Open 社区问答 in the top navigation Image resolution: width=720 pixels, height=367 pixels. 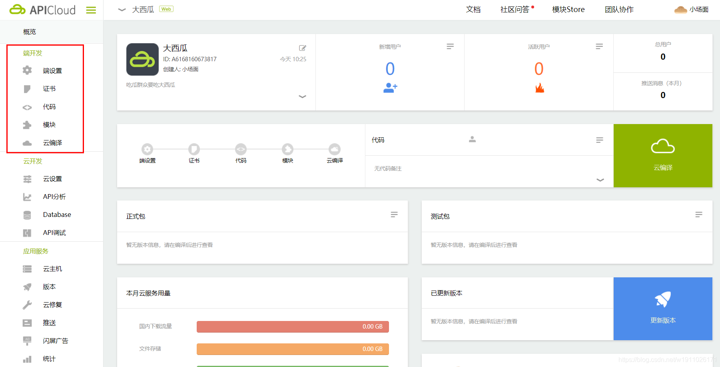tap(515, 10)
